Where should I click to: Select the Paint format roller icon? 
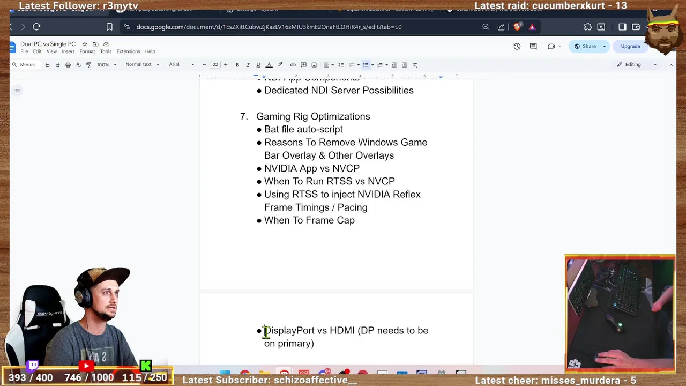click(88, 65)
